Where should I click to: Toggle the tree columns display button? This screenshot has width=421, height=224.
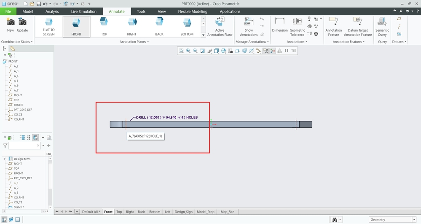click(35, 138)
